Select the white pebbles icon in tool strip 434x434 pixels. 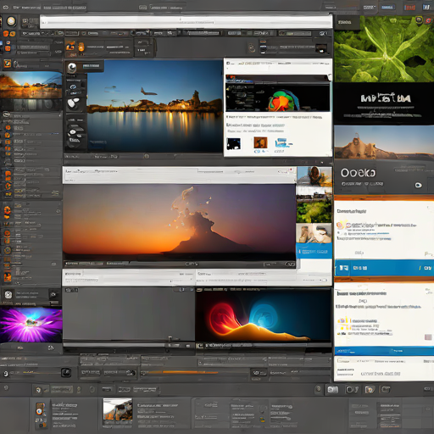tap(74, 103)
